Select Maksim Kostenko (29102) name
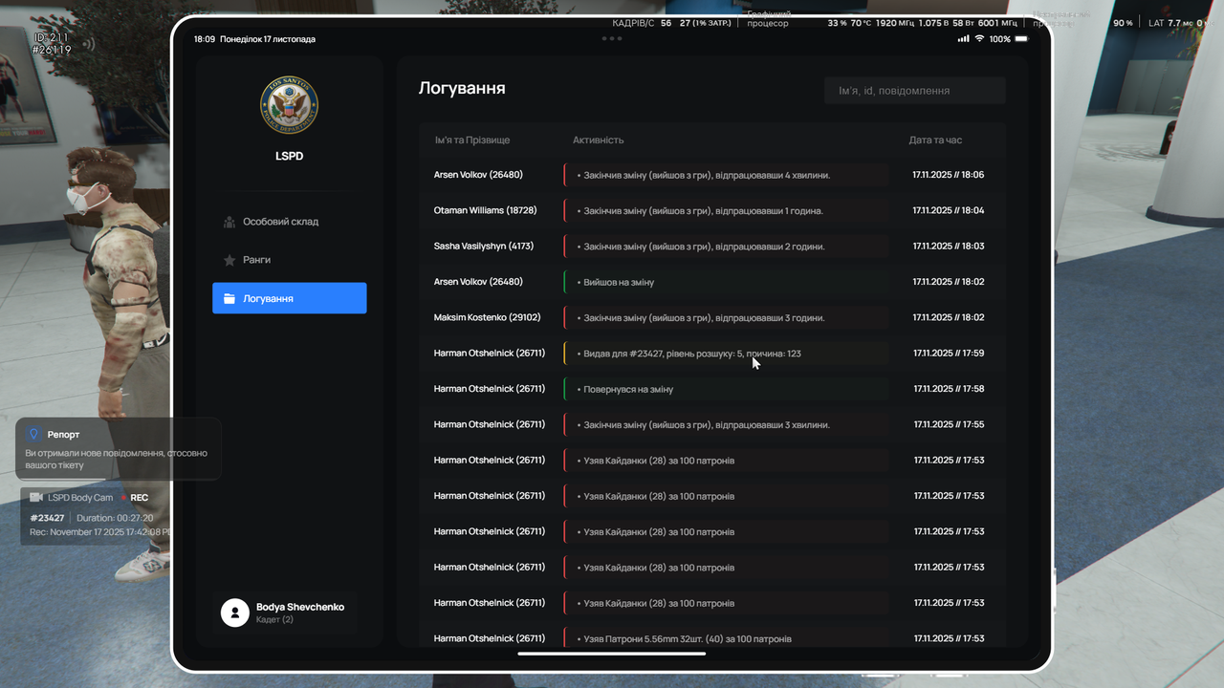1224x688 pixels. [487, 317]
